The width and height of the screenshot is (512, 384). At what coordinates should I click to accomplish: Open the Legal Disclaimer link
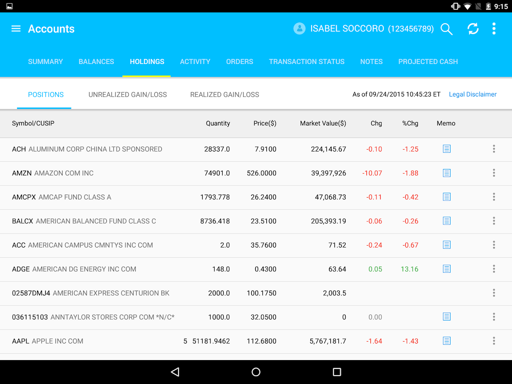[473, 94]
